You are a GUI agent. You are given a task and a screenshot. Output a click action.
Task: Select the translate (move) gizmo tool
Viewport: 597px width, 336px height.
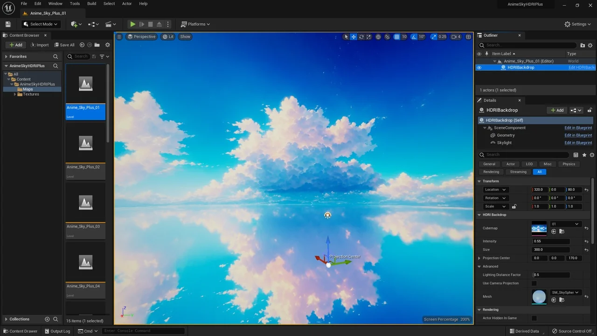point(354,37)
